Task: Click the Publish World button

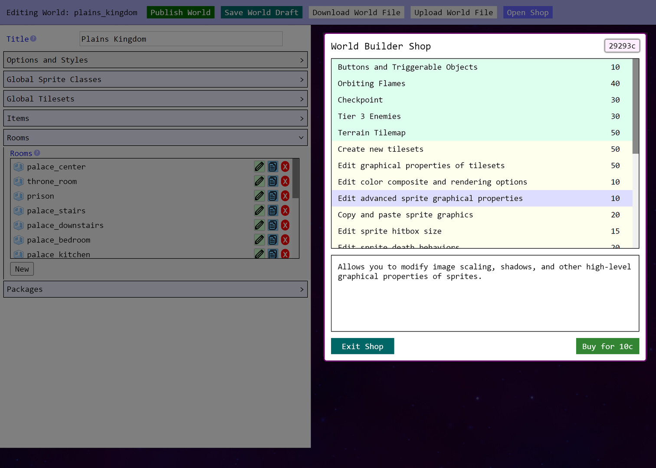Action: coord(180,13)
